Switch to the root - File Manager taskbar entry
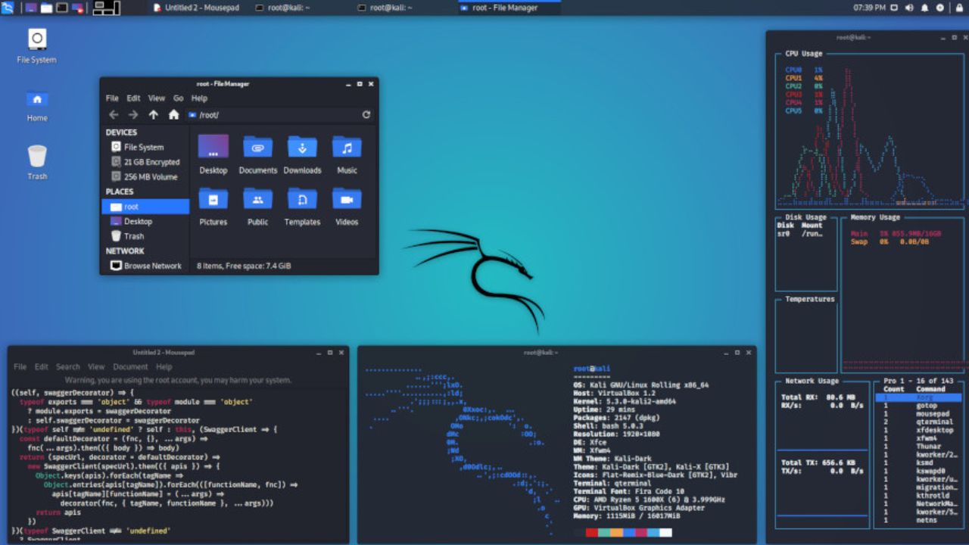Viewport: 969px width, 545px height. click(509, 8)
